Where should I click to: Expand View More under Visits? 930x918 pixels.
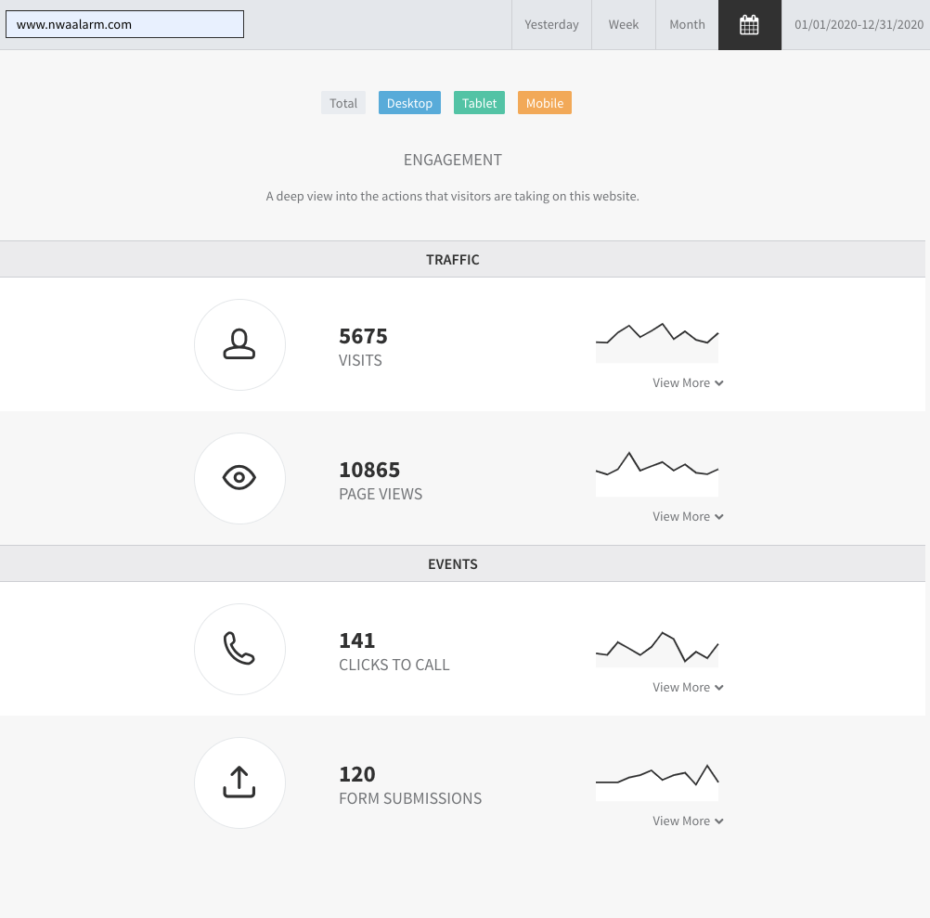[688, 383]
